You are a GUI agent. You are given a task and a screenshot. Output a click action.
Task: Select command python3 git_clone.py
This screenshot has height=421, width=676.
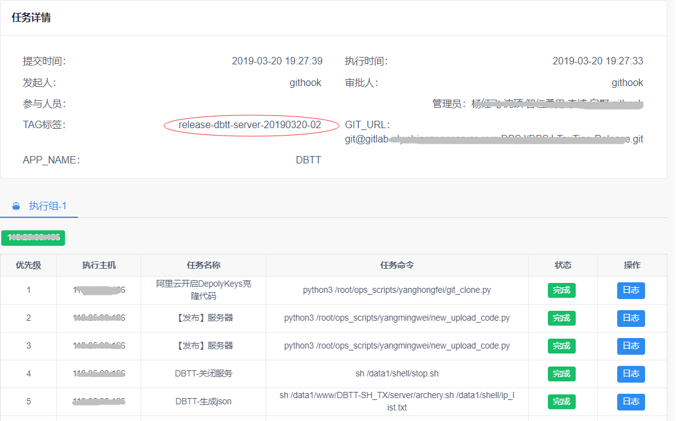point(397,290)
